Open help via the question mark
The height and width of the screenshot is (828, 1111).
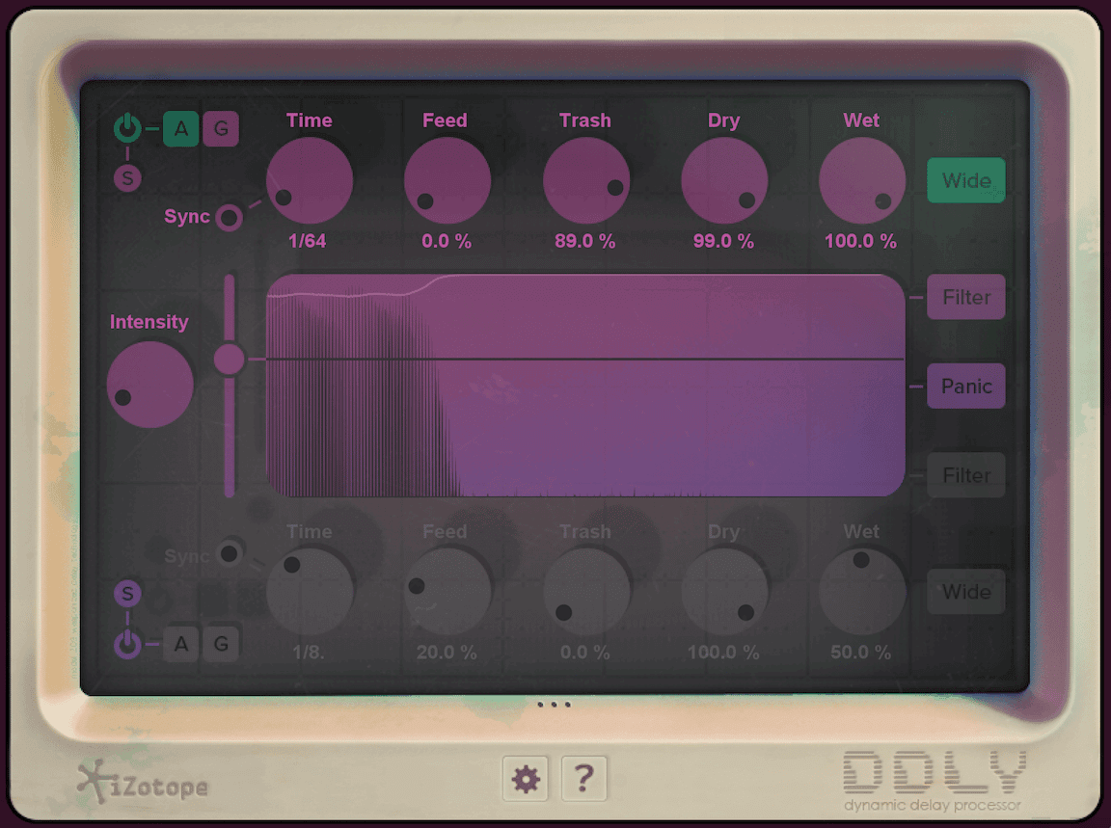pyautogui.click(x=583, y=779)
